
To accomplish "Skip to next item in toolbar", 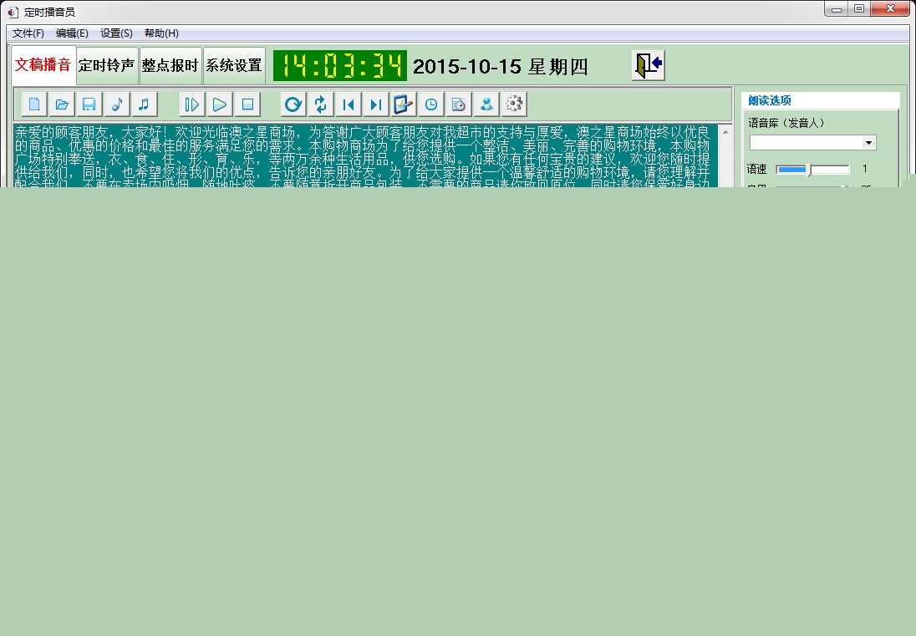I will [376, 104].
